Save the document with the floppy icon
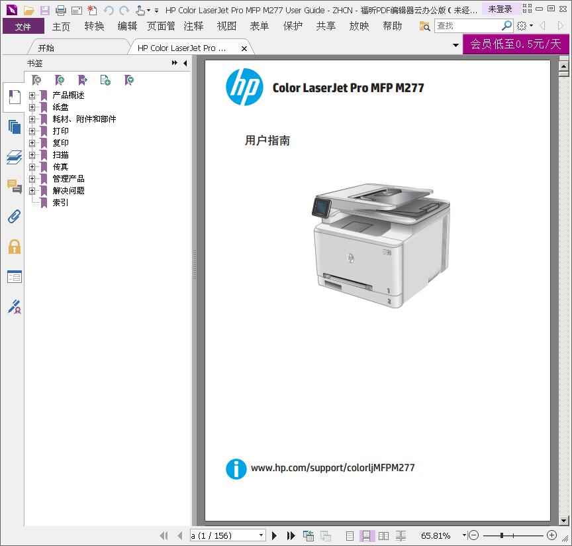572x546 pixels. [44, 10]
